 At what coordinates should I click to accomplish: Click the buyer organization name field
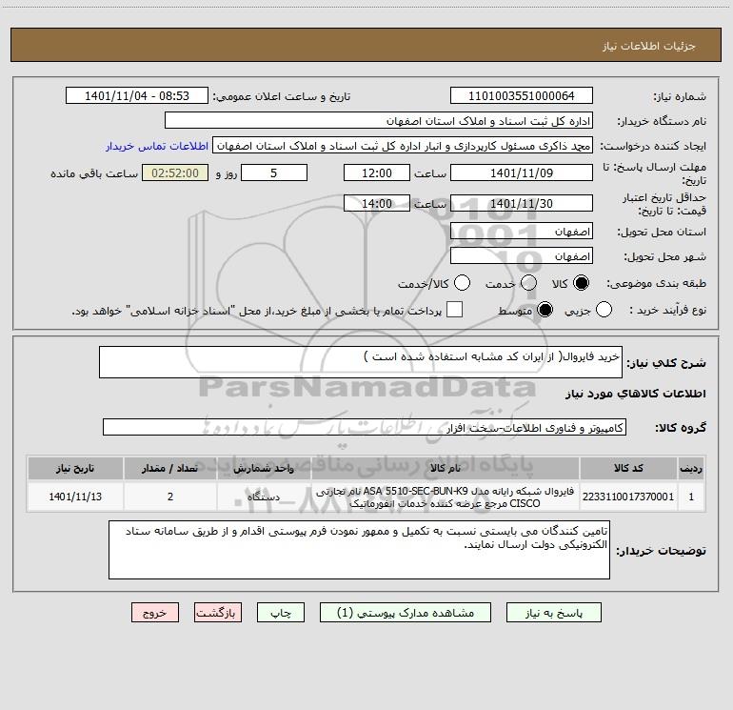(x=379, y=121)
